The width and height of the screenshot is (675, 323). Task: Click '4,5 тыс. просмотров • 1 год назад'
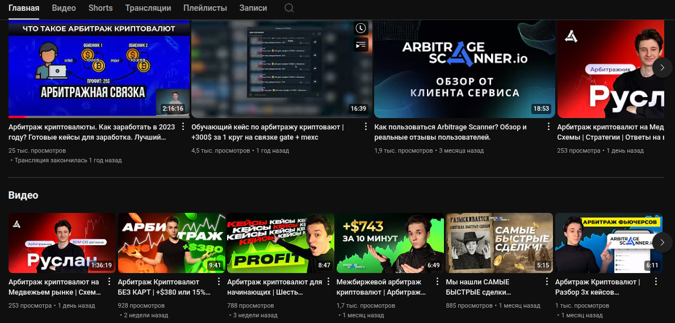[x=240, y=151]
